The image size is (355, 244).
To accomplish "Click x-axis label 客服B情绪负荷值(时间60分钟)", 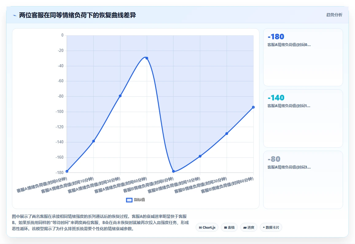I will click(x=227, y=185).
